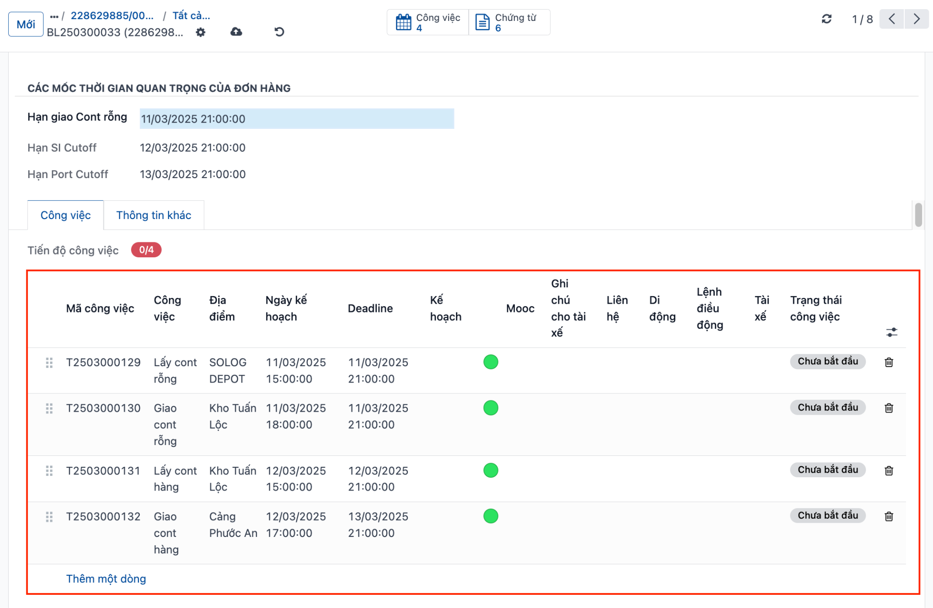
Task: Go to the next record arrow
Action: 917,19
